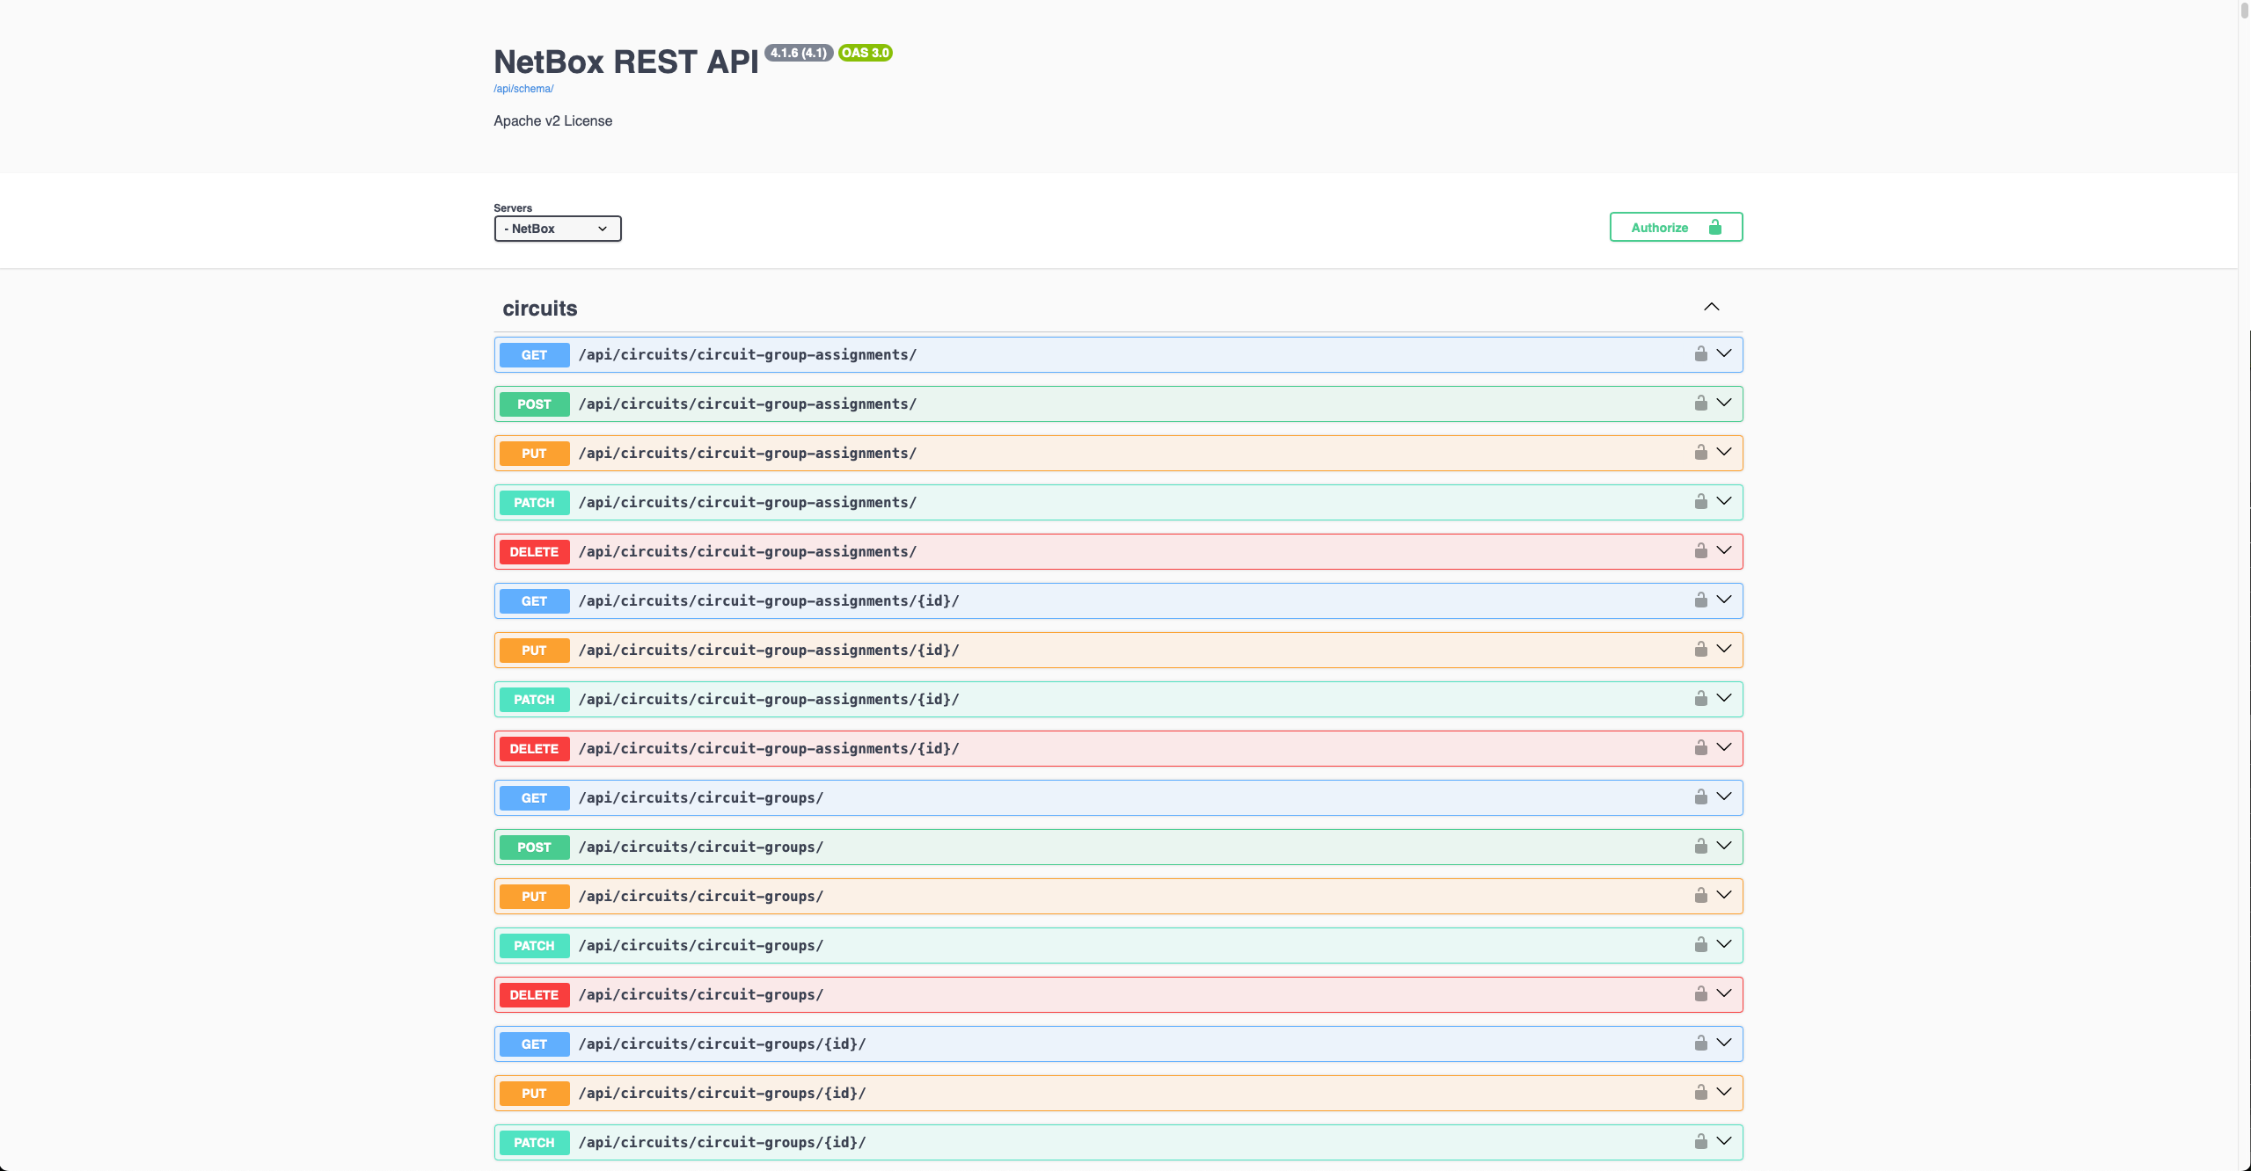Click lock icon on PATCH circuit-groups/{id}/ row

(1700, 1142)
